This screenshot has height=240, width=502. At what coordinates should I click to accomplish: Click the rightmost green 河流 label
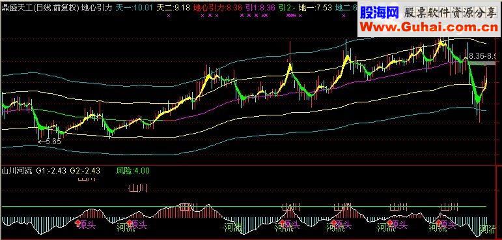(x=488, y=229)
